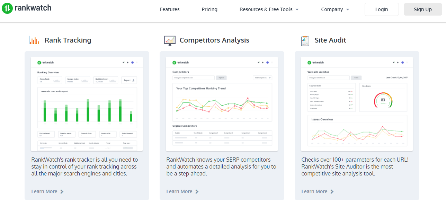The height and width of the screenshot is (208, 446).
Task: Open the three-dot menu in the Site Audit mockup
Action: coord(406,62)
